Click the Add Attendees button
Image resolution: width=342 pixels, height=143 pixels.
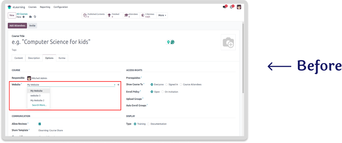(x=17, y=26)
